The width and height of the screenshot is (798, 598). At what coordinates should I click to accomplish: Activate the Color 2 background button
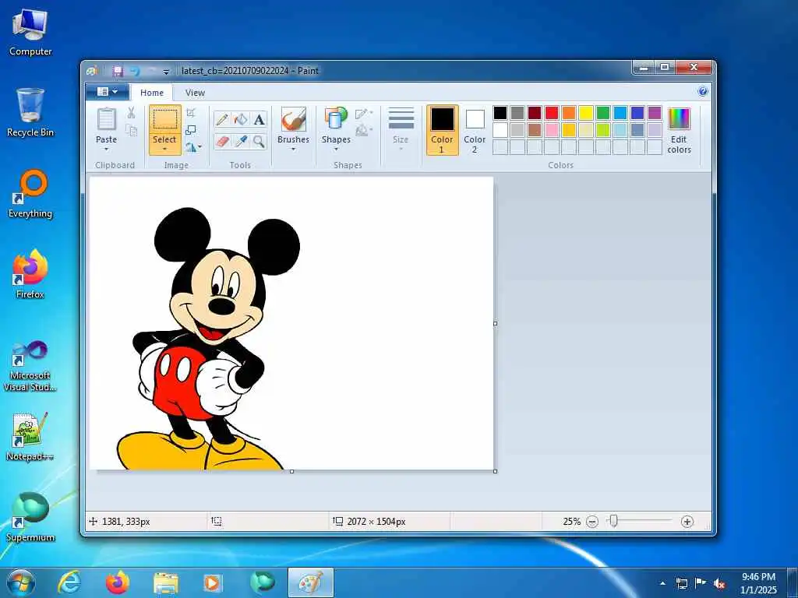475,130
